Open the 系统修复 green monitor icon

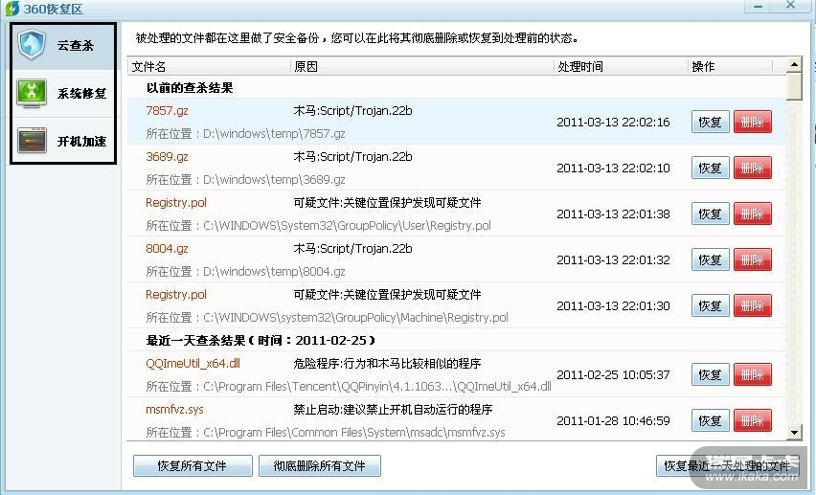tap(32, 93)
